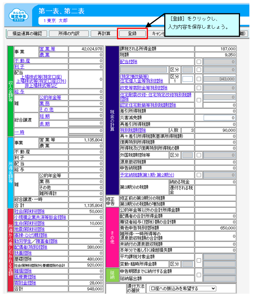253x298 pixels.
Task: Open the 配当控除 link
Action: [129, 62]
